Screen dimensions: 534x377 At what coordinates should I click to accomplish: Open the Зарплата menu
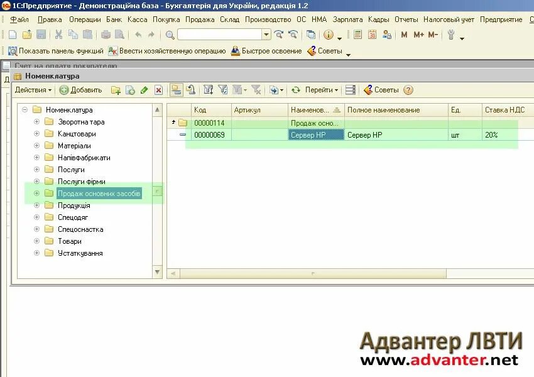(x=347, y=19)
